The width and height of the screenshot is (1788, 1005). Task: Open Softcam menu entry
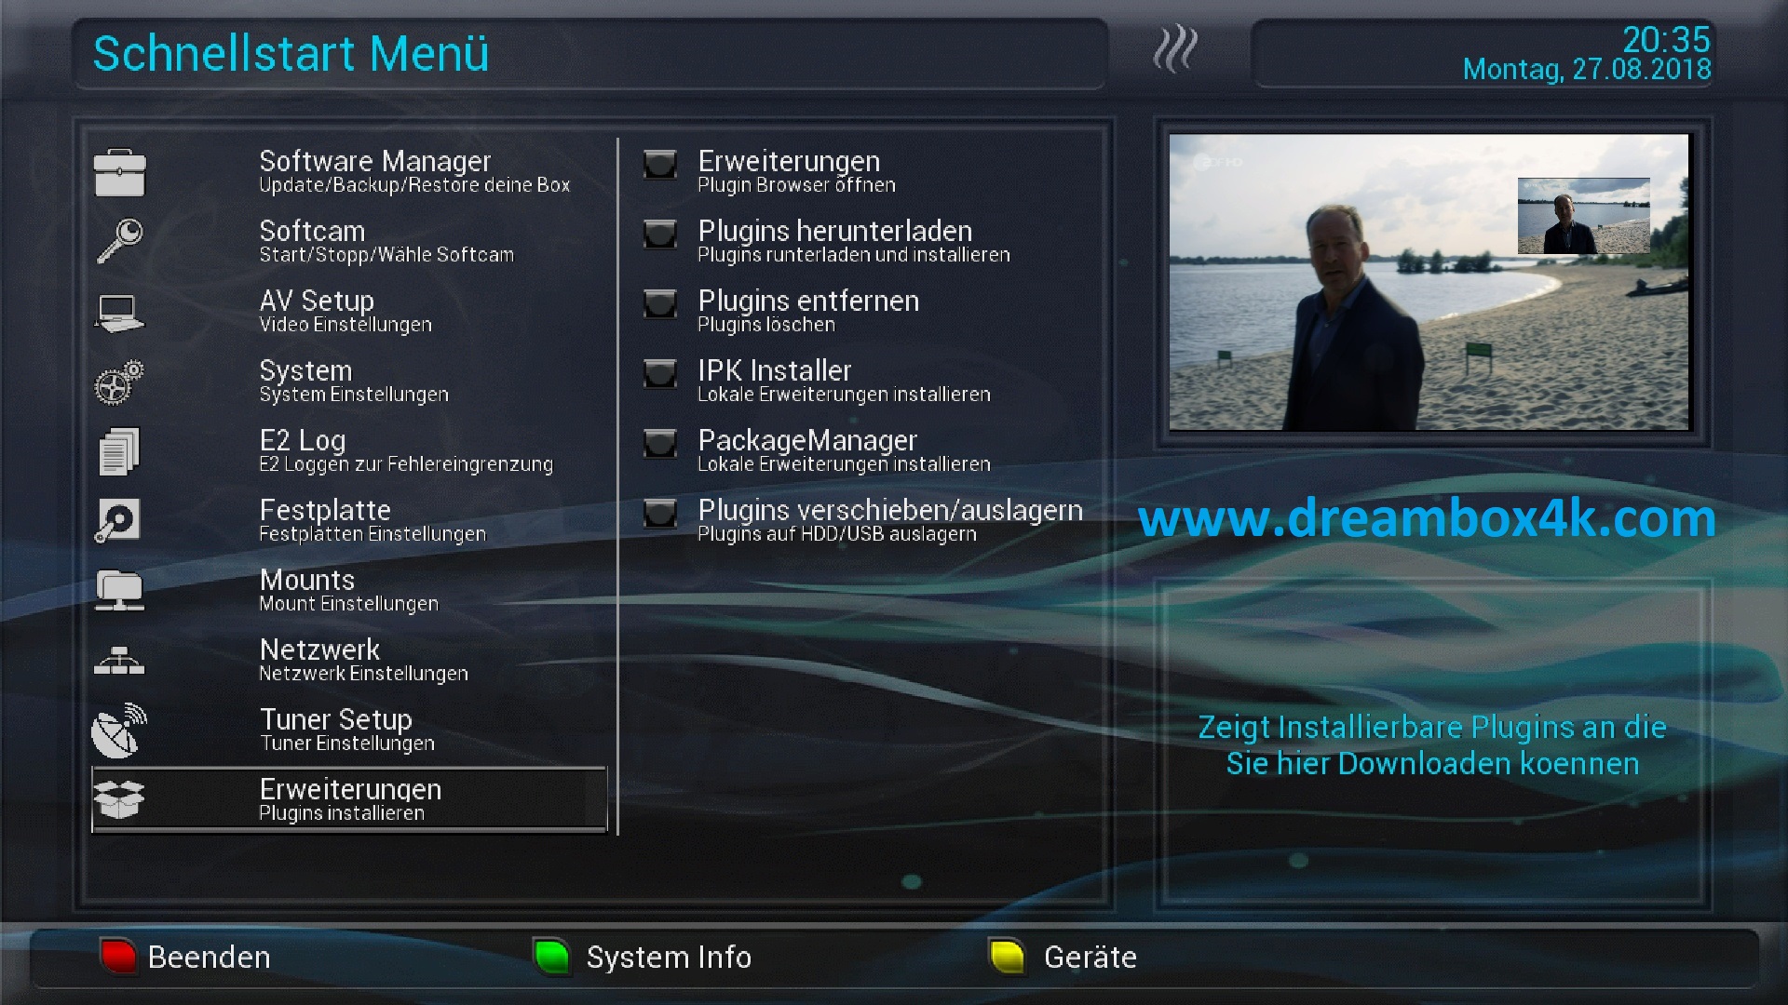tap(349, 242)
